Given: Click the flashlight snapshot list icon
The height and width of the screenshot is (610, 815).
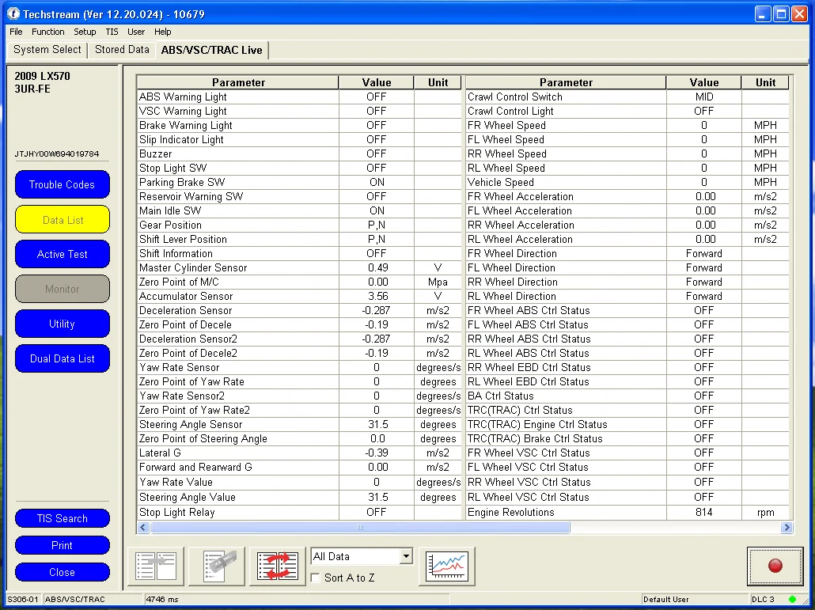Looking at the screenshot, I should 217,566.
